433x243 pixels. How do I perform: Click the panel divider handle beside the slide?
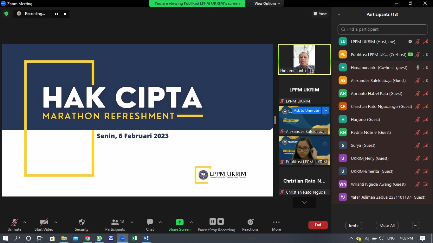275,120
